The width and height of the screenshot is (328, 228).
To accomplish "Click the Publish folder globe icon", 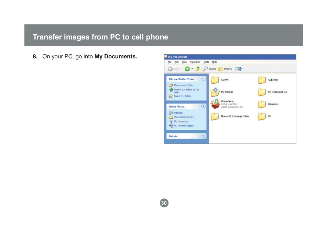I will [171, 90].
